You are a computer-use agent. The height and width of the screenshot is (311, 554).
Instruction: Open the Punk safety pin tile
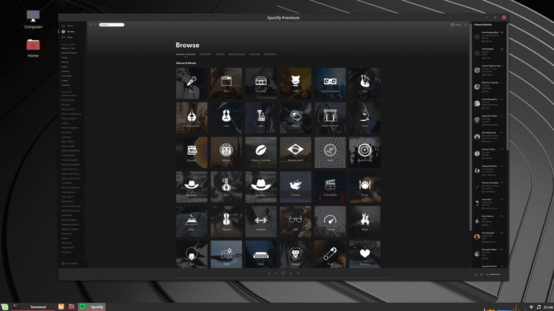pos(330,254)
